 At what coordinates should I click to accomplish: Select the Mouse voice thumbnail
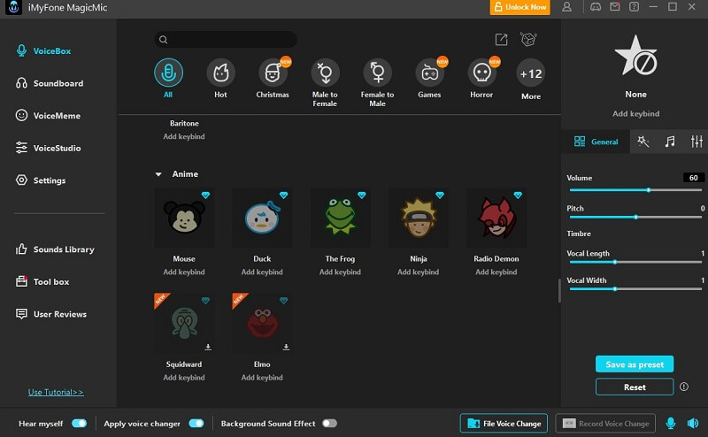(x=184, y=218)
